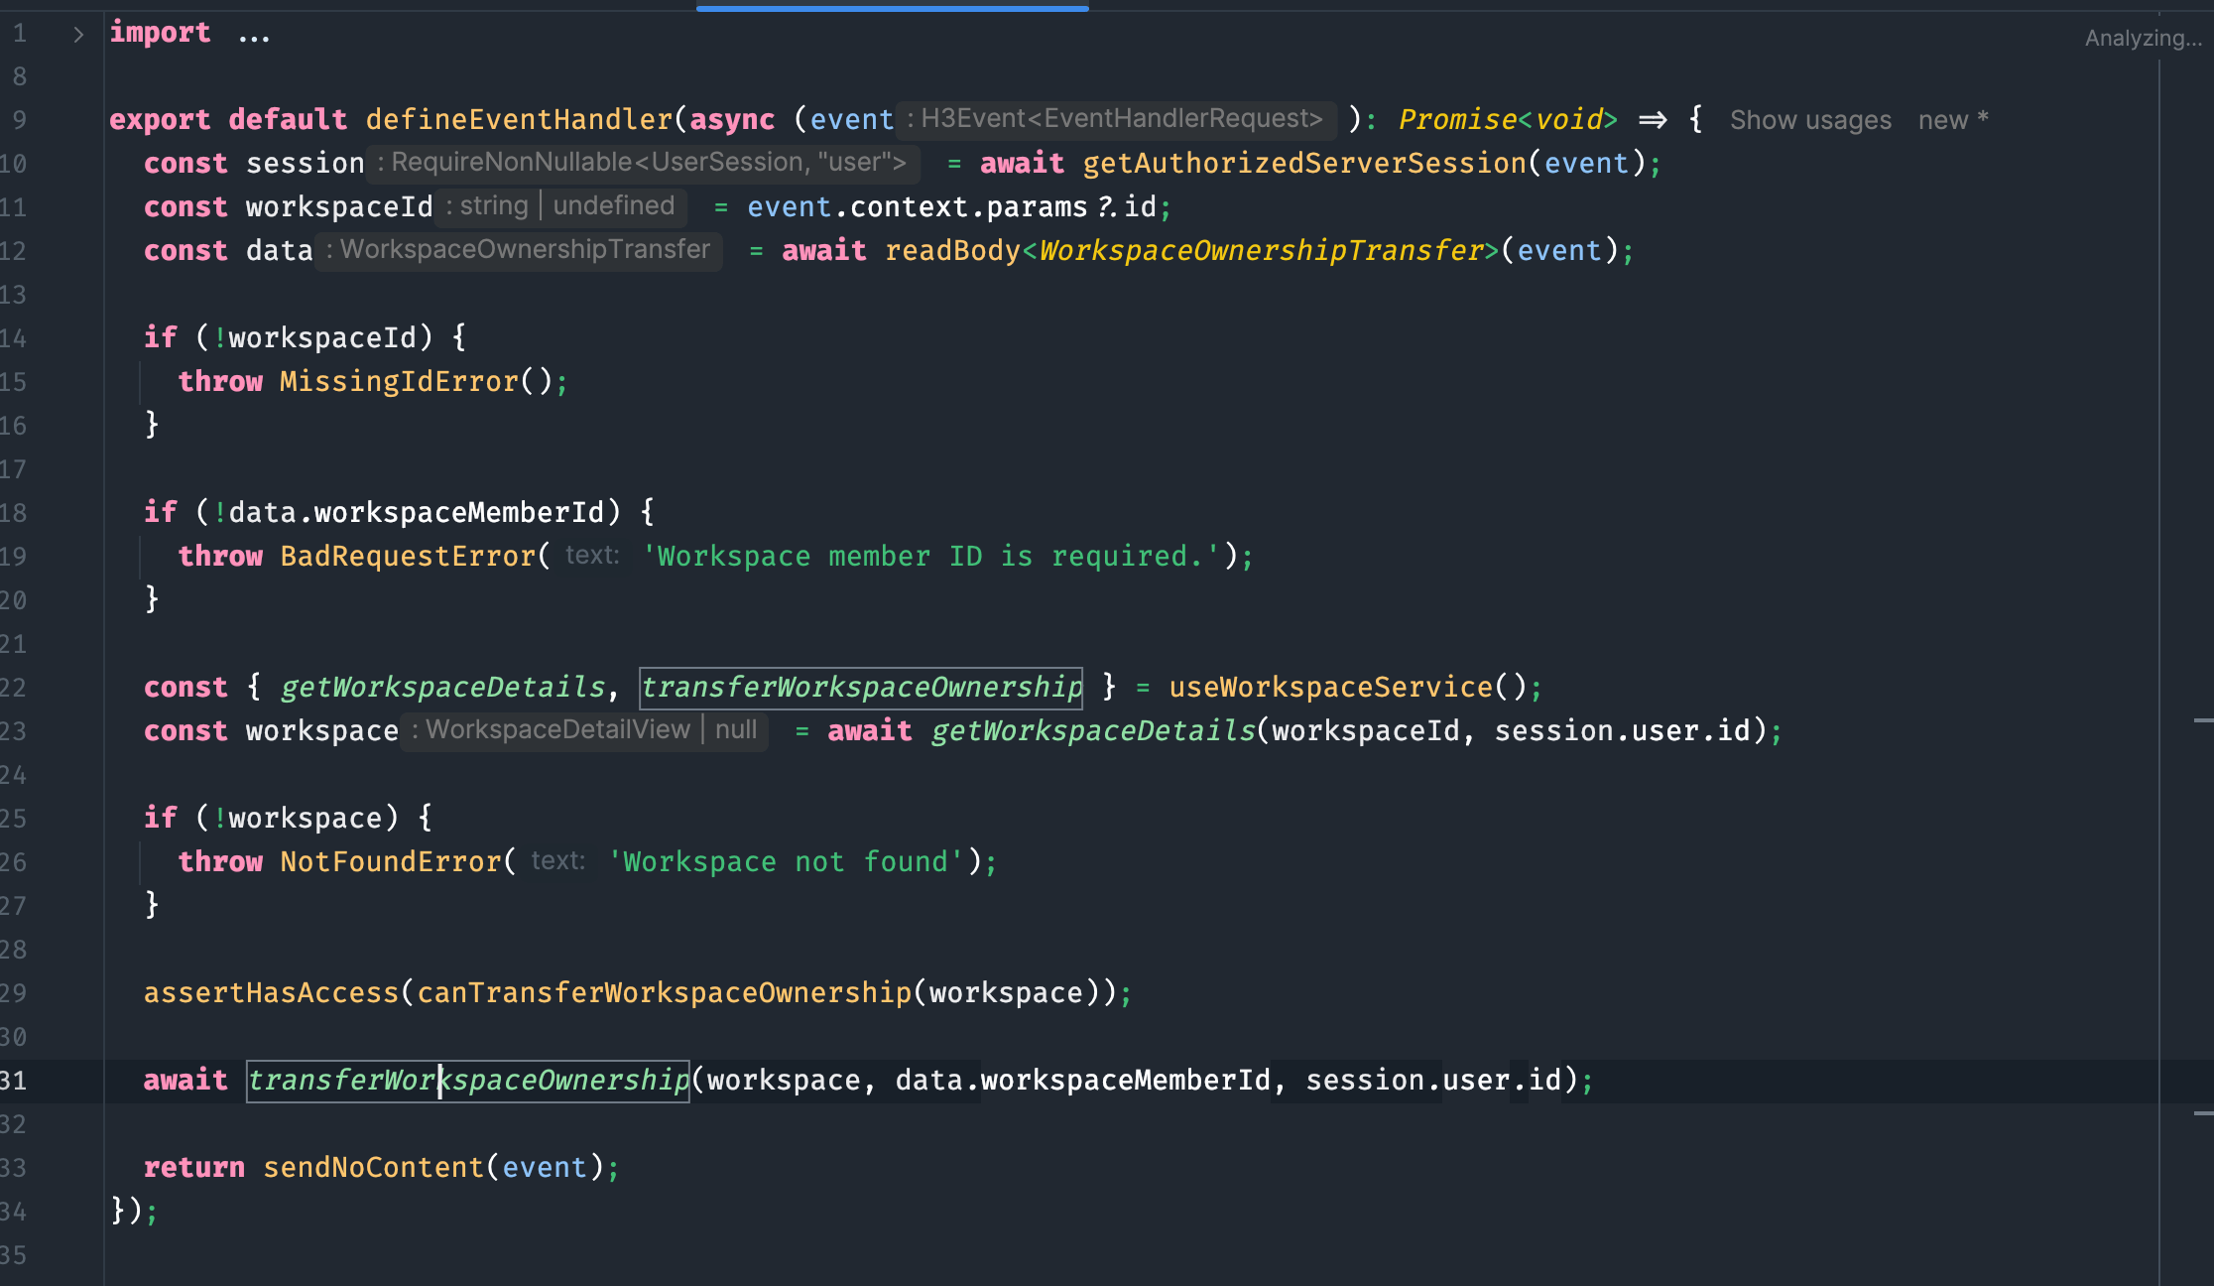The height and width of the screenshot is (1286, 2214).
Task: Click the 'text:' parameter hint in NotFoundError
Action: pos(557,861)
